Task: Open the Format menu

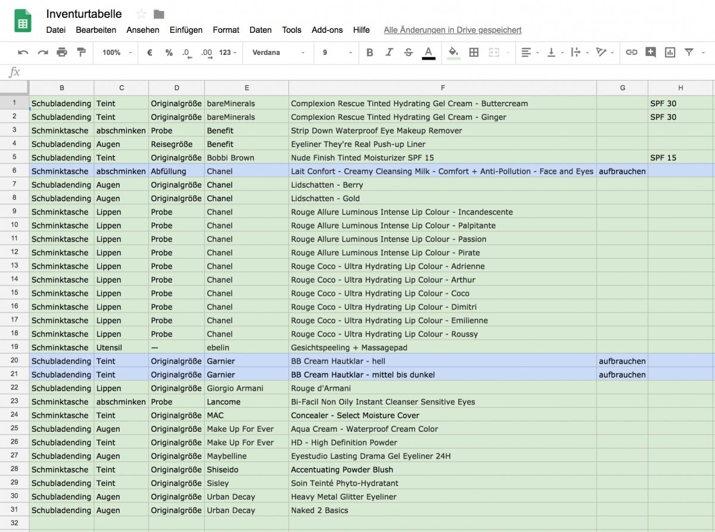Action: 226,30
